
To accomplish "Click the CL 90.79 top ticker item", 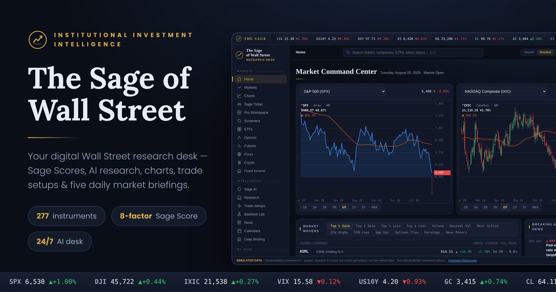I will click(x=489, y=38).
